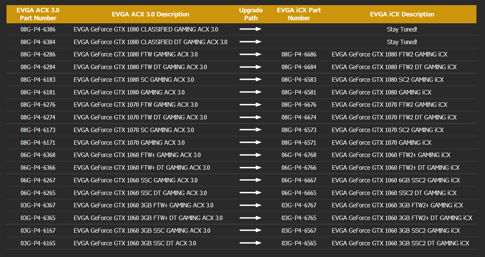Select ACX part number 08G-P4-6171
Screen dimensions: 485x257
click(38, 143)
